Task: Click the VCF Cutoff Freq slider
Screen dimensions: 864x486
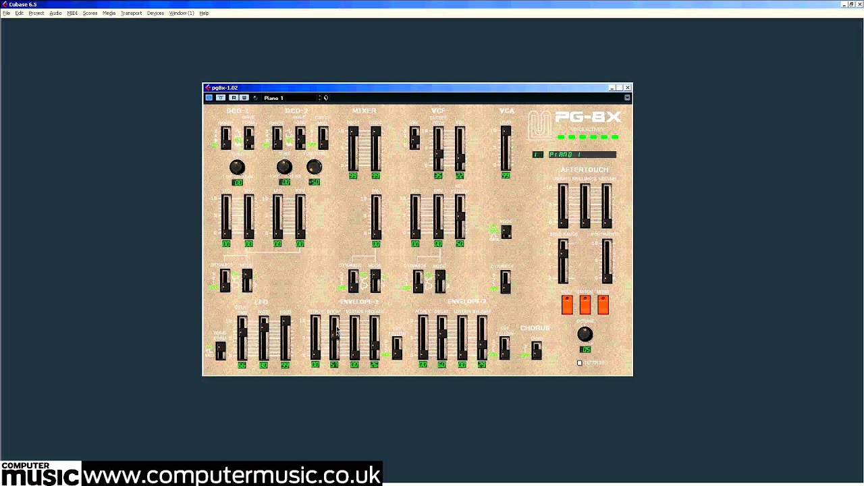Action: point(438,150)
